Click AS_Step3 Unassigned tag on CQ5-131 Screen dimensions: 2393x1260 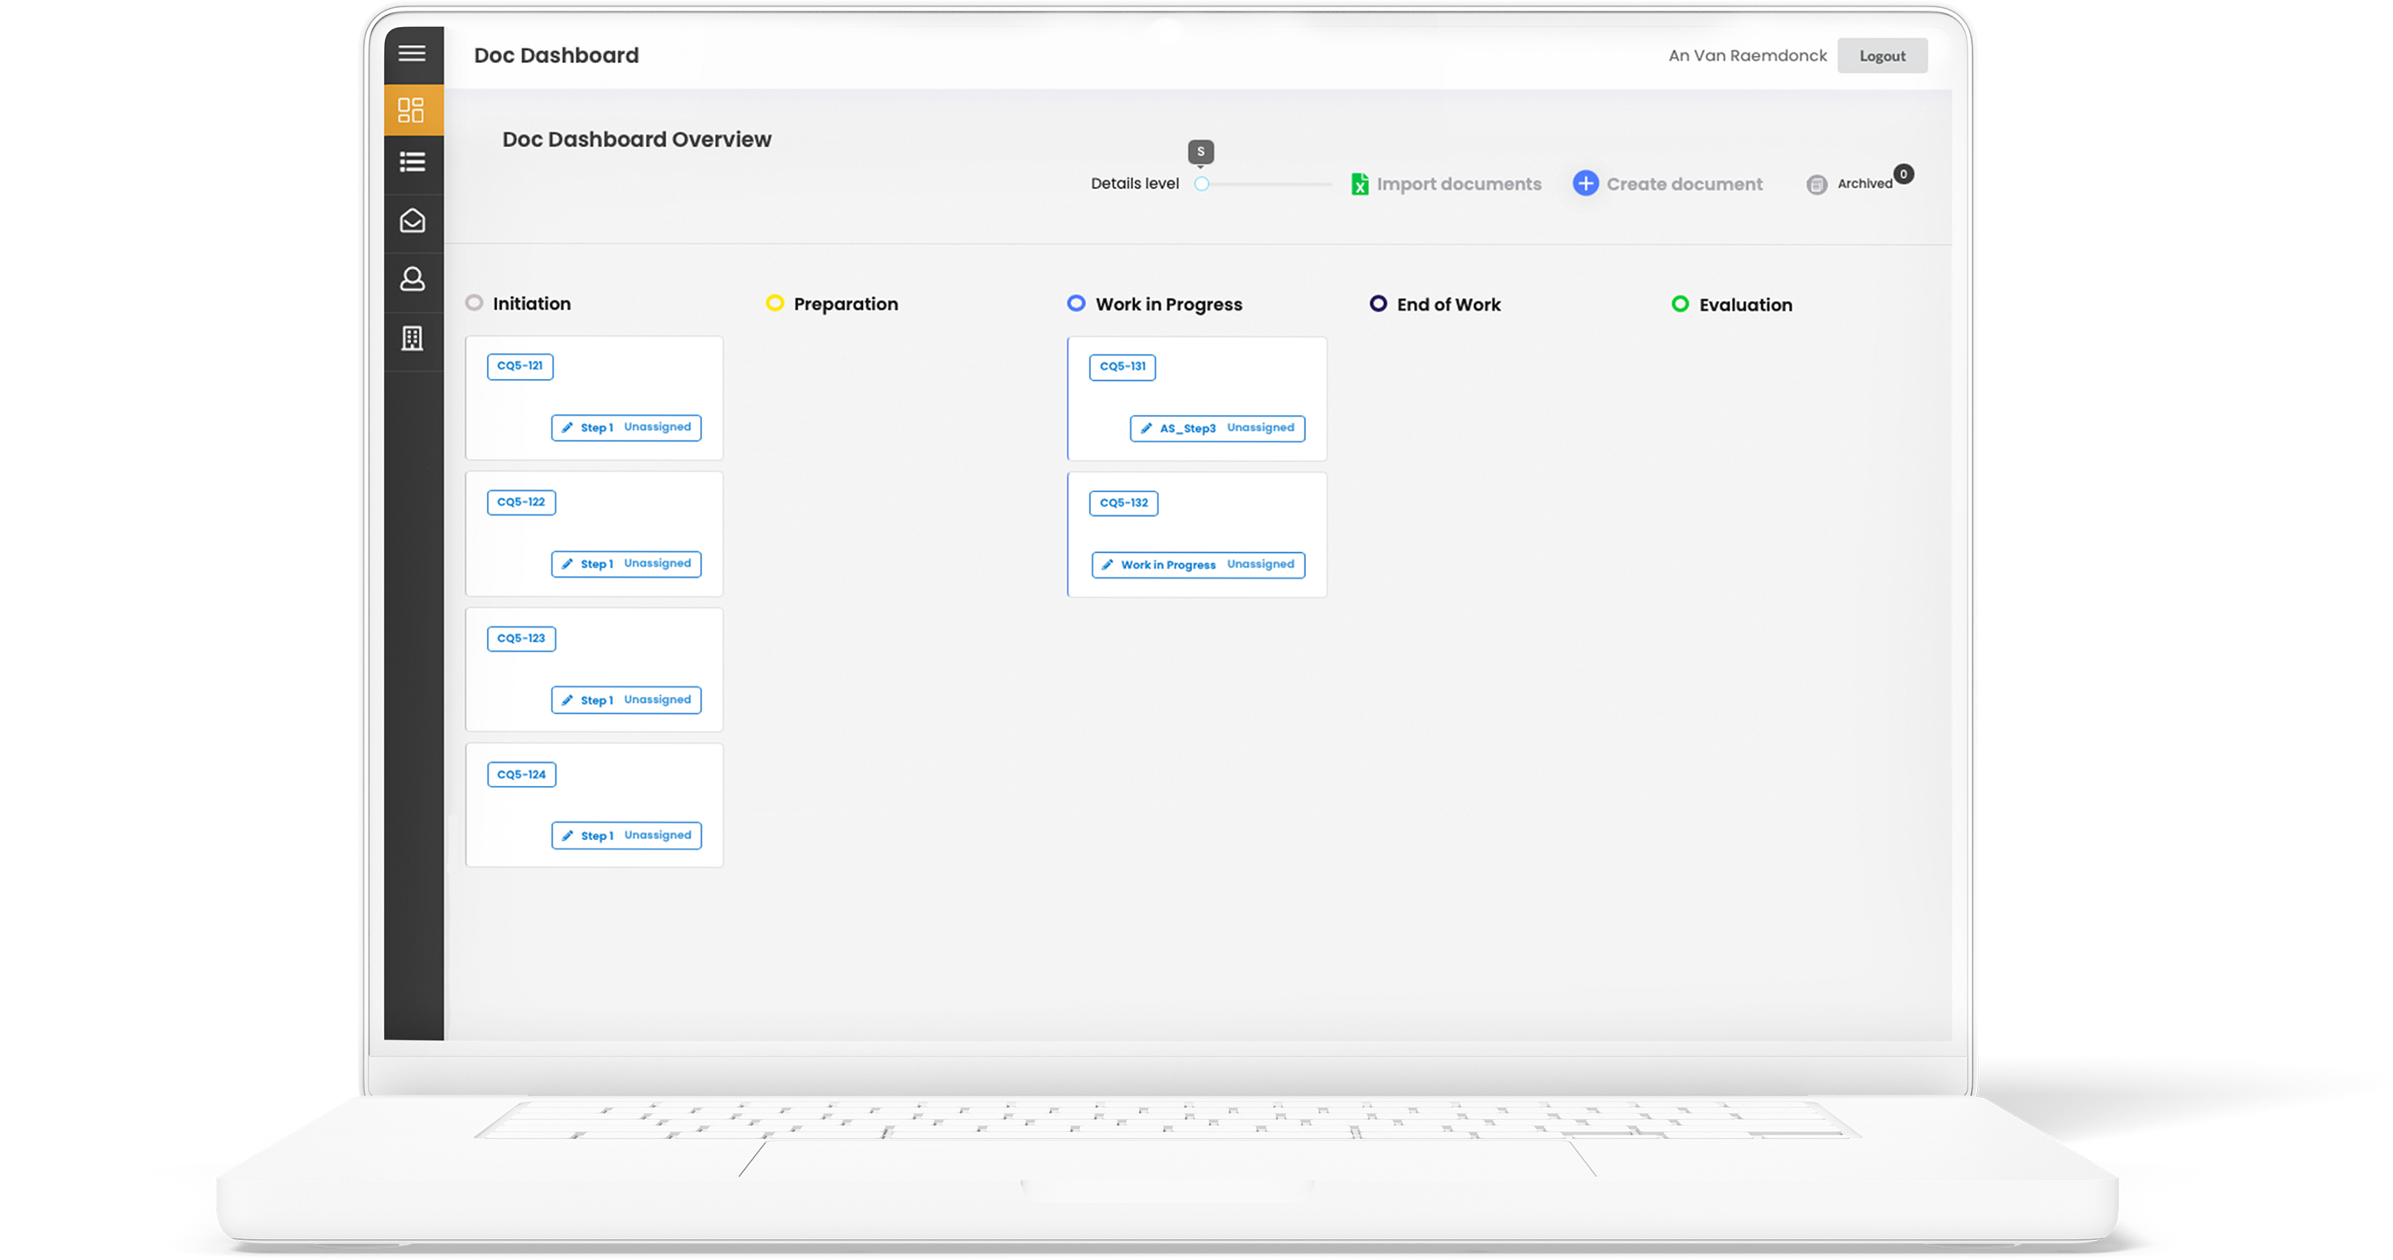coord(1217,428)
